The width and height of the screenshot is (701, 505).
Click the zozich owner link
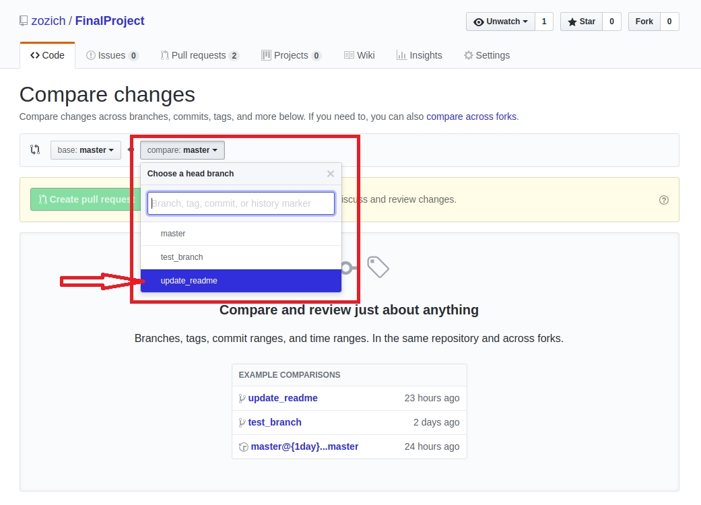click(x=48, y=21)
